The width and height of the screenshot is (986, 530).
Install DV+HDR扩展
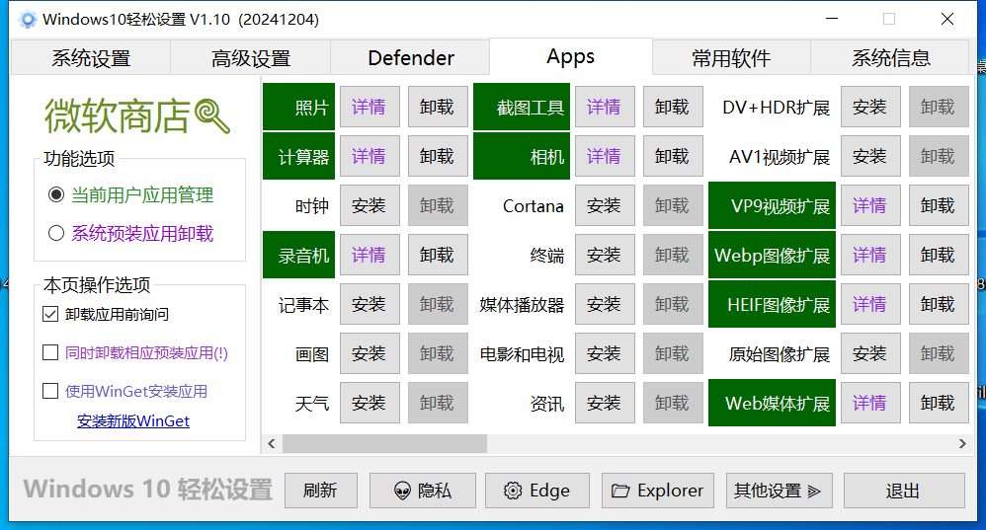pos(870,107)
